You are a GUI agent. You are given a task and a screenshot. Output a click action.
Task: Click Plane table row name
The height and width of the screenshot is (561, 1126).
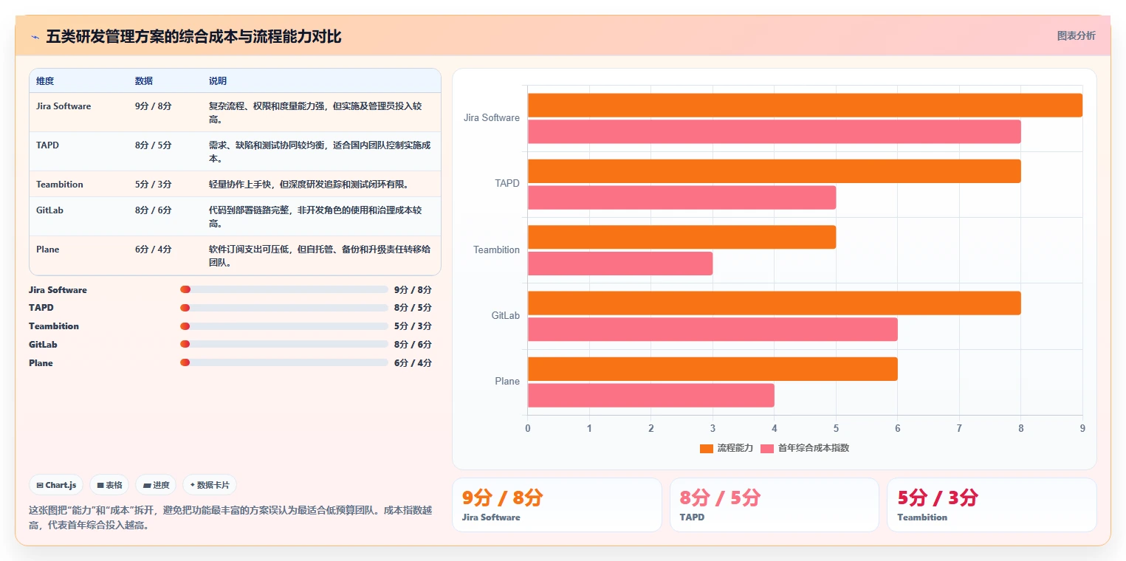click(47, 249)
